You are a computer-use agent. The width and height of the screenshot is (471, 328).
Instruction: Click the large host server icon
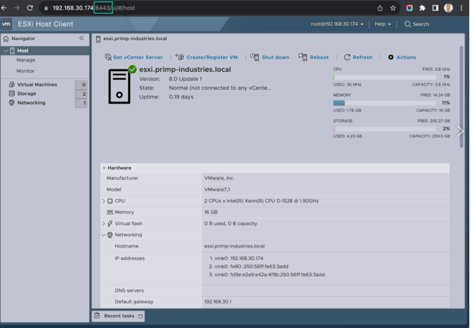[120, 86]
